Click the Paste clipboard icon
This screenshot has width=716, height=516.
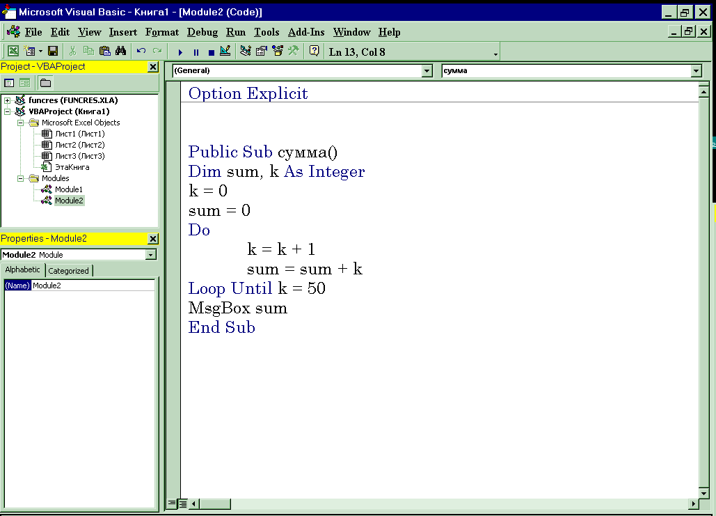click(104, 52)
